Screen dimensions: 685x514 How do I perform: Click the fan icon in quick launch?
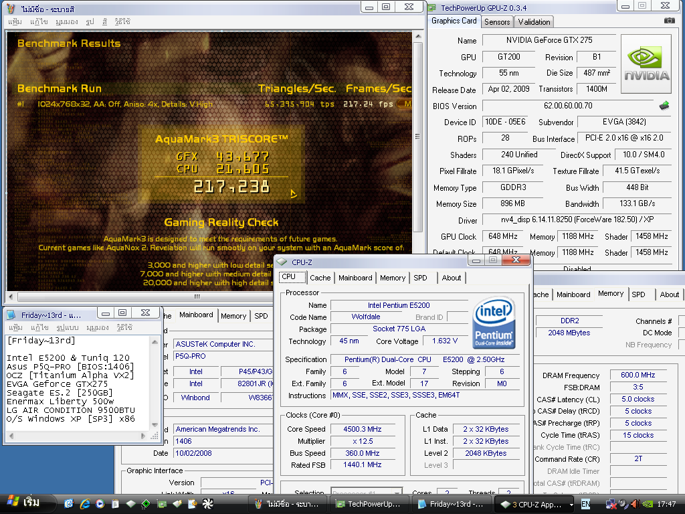click(207, 503)
